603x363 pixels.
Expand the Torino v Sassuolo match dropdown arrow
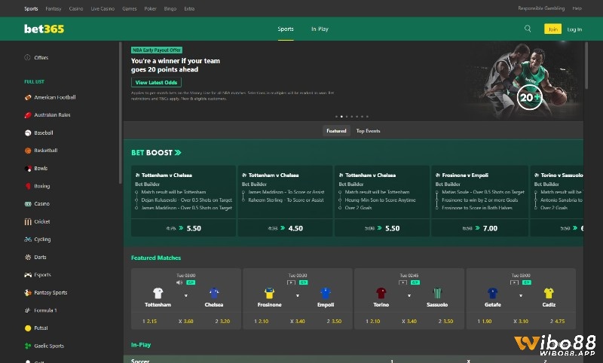(409, 296)
